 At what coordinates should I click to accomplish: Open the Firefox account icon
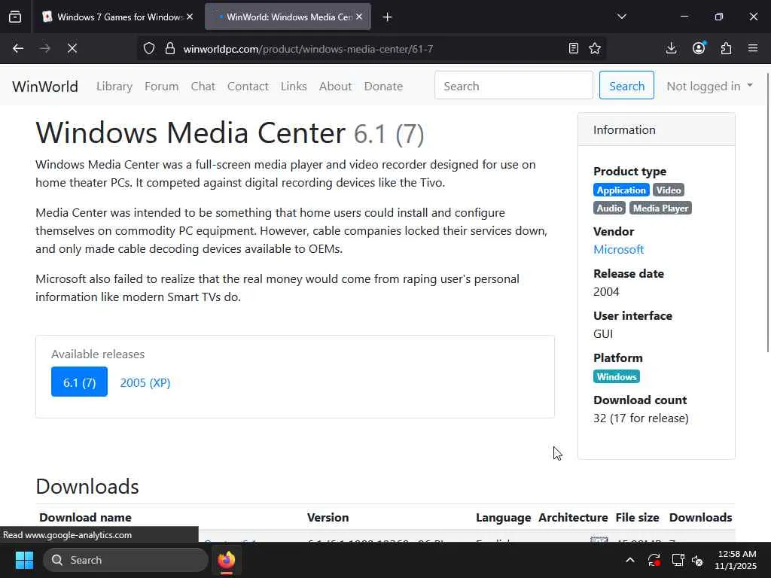pyautogui.click(x=699, y=48)
